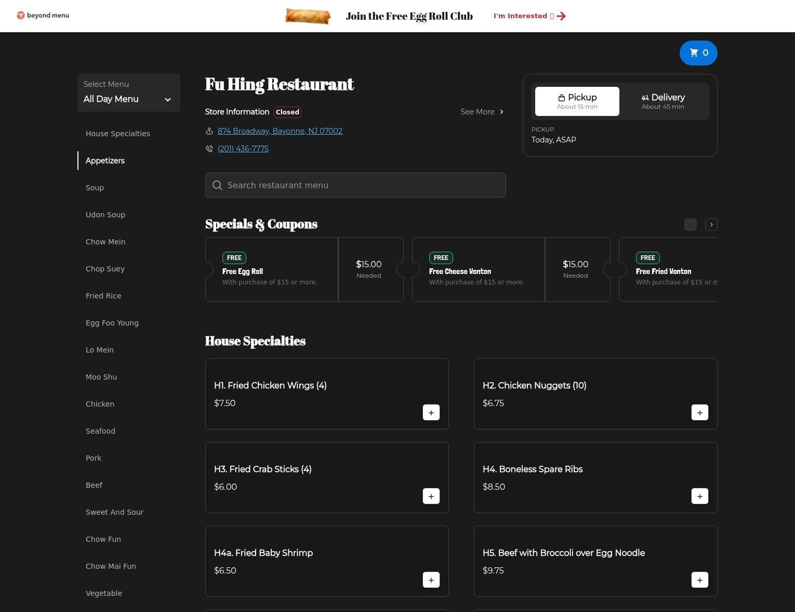Viewport: 795px width, 612px height.
Task: Add H2 Chicken Nuggets using plus icon
Action: click(x=699, y=412)
